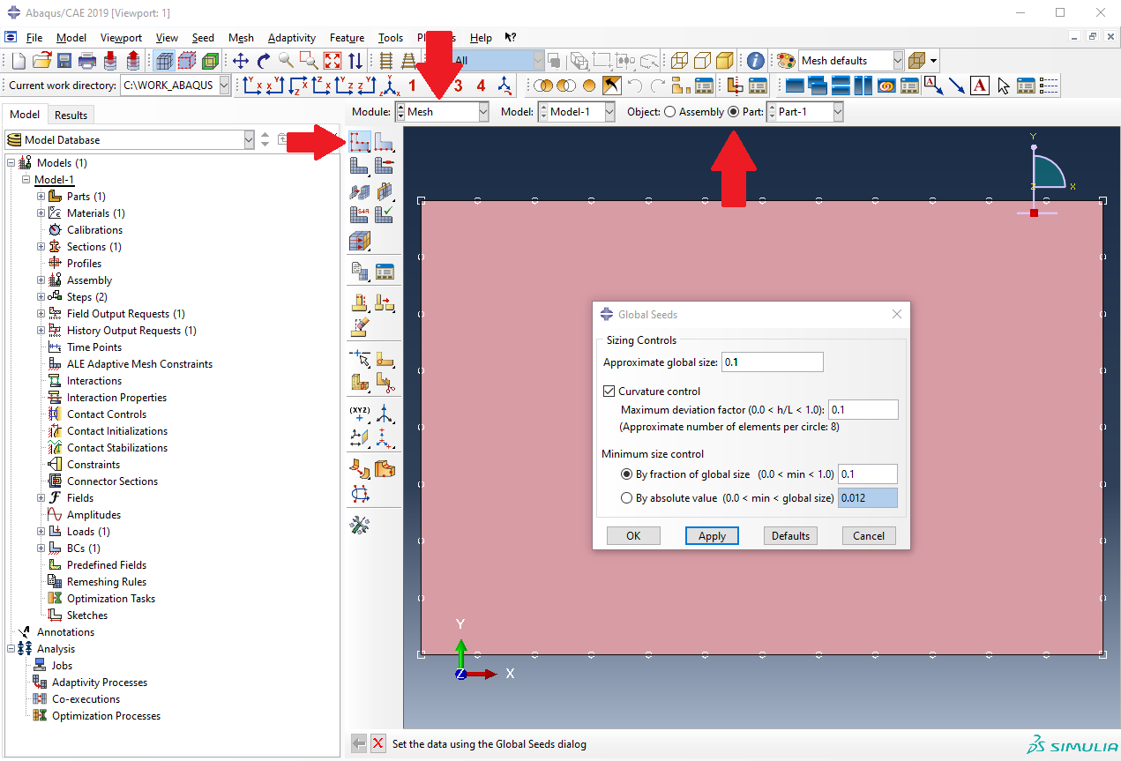The image size is (1121, 761).
Task: Open the Mesh defaults color dropdown
Action: (898, 61)
